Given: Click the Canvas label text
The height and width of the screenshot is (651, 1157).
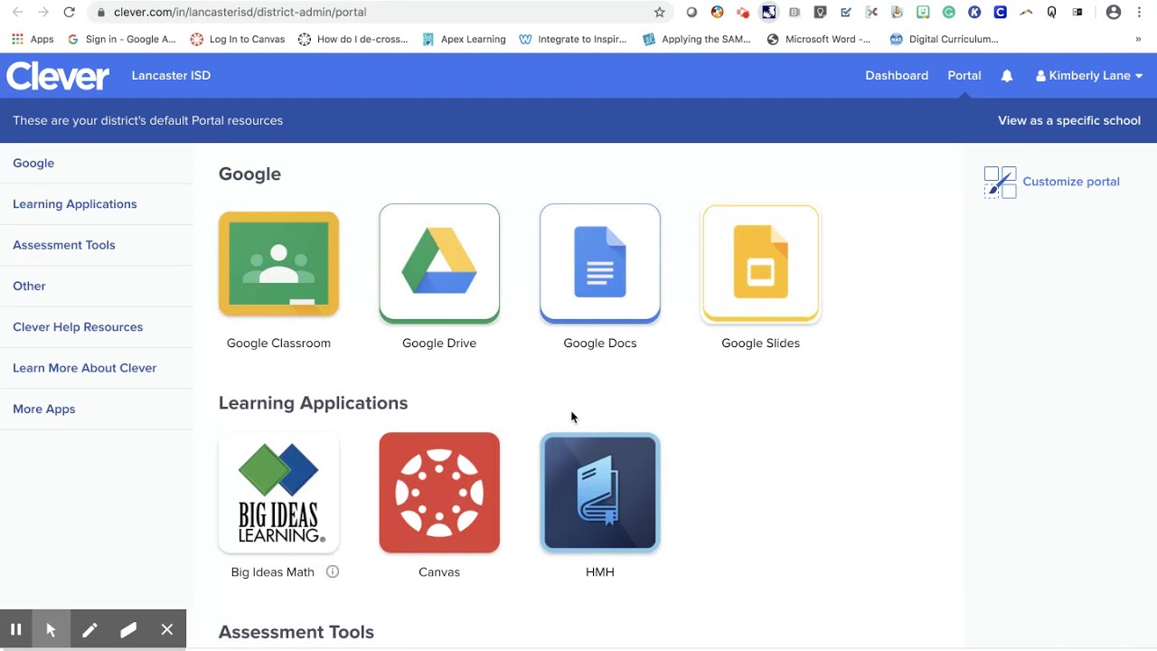Looking at the screenshot, I should pos(439,571).
